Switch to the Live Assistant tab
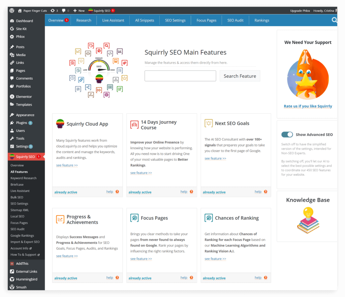 (x=113, y=20)
